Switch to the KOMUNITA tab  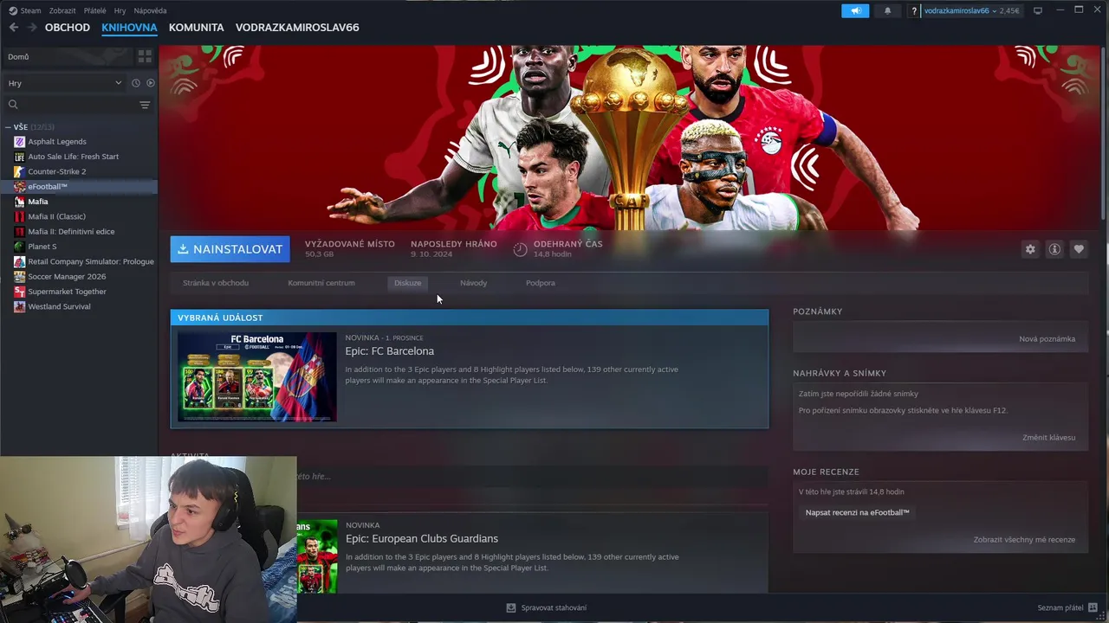(196, 28)
